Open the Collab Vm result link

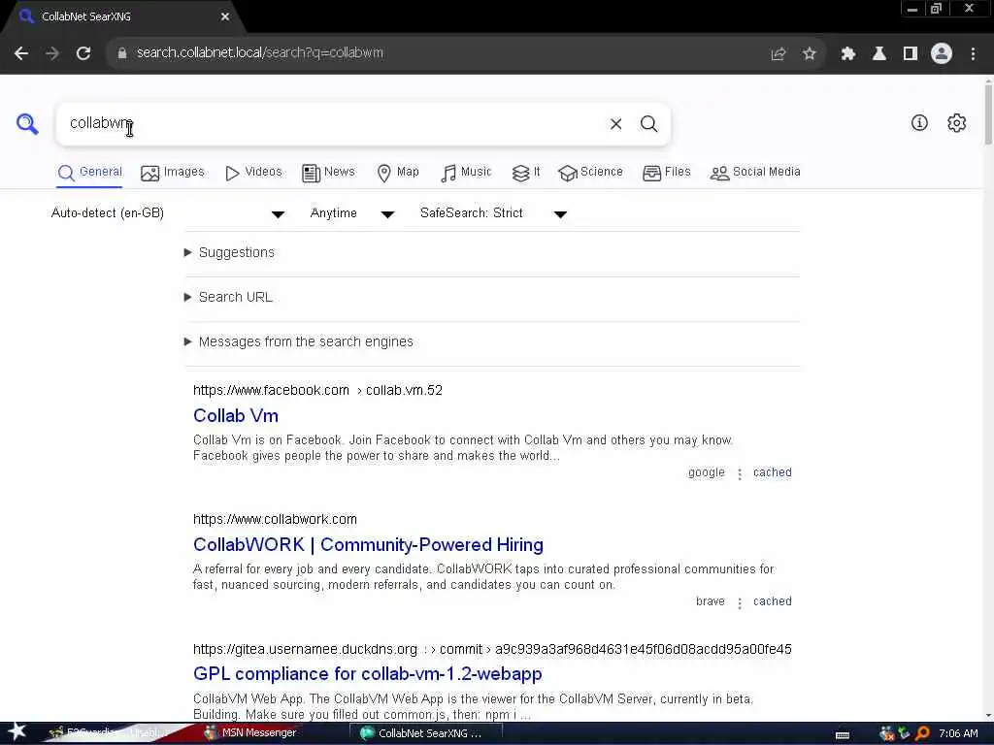(x=236, y=415)
